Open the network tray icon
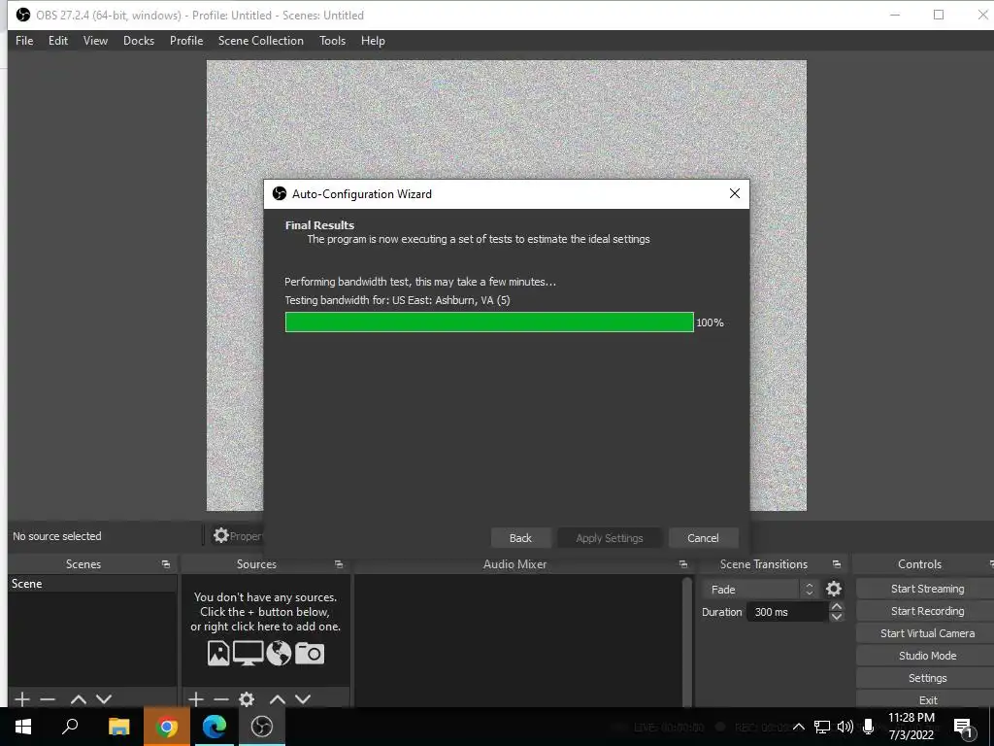The width and height of the screenshot is (994, 746). 822,727
